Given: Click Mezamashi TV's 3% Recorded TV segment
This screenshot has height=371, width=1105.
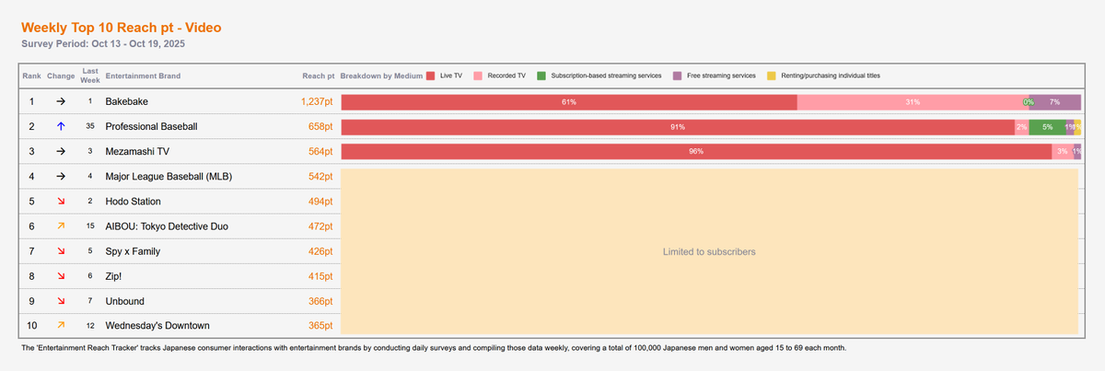Looking at the screenshot, I should (1063, 151).
